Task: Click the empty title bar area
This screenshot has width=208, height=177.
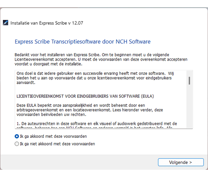Action: (144, 23)
